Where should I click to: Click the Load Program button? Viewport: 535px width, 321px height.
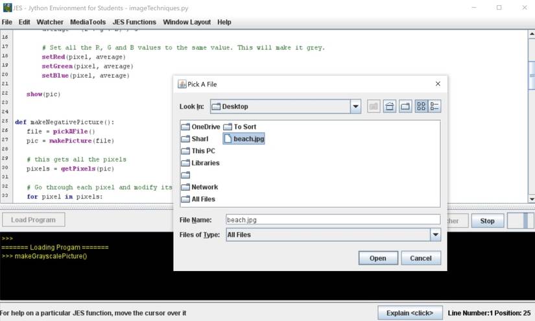pos(34,220)
